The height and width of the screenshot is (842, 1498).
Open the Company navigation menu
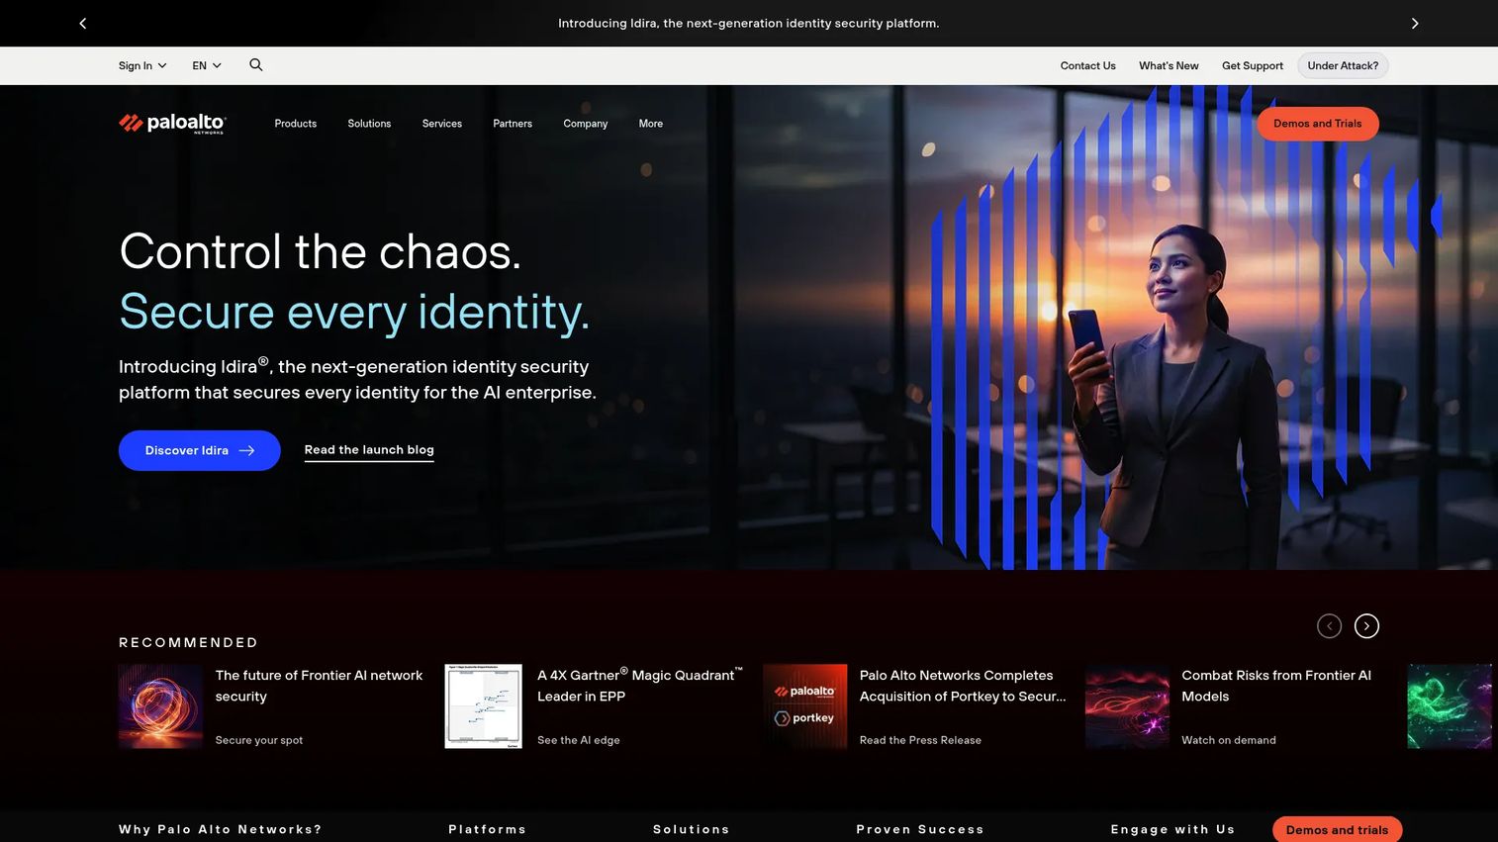point(586,124)
